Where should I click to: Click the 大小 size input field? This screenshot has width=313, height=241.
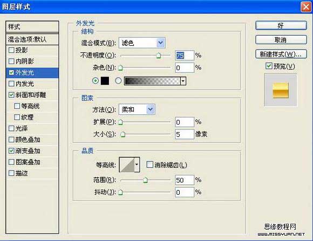184,134
